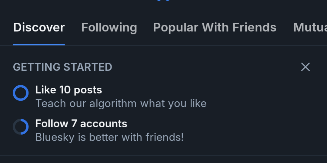Click the 'Like 10 posts' task title
The height and width of the screenshot is (163, 327).
click(x=68, y=90)
